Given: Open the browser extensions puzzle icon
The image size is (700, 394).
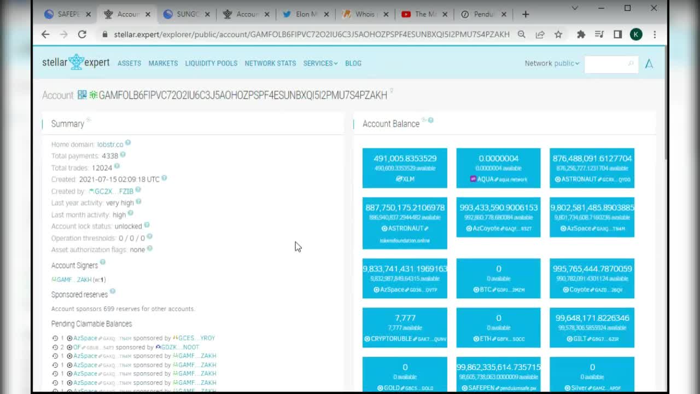Looking at the screenshot, I should click(581, 34).
